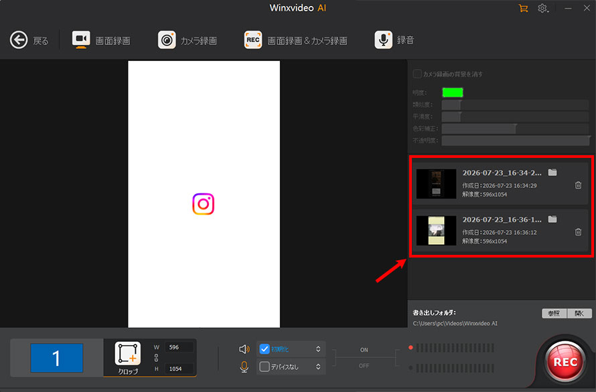Click the microphone icon

click(244, 367)
